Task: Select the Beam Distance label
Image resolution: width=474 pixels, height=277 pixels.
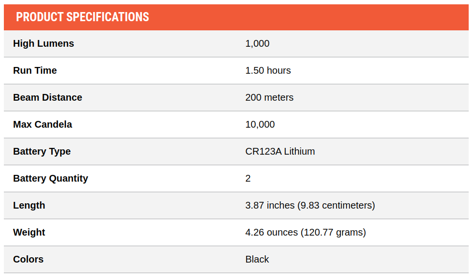Action: [47, 97]
